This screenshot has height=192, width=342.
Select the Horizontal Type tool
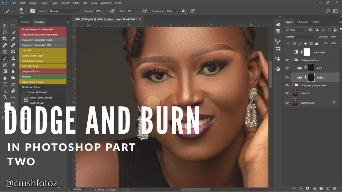[5, 84]
